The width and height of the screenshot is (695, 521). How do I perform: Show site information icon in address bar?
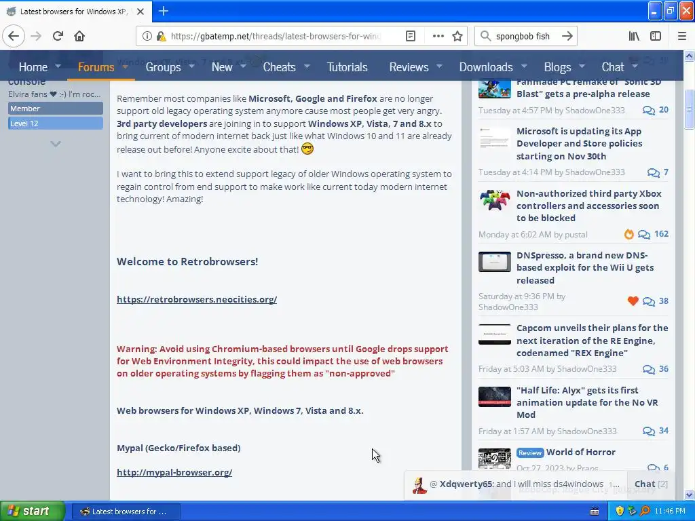pyautogui.click(x=147, y=36)
